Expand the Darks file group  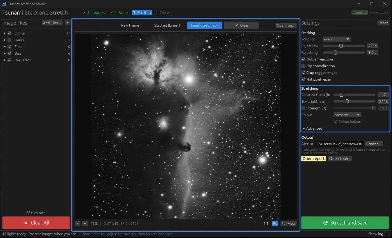pyautogui.click(x=5, y=40)
